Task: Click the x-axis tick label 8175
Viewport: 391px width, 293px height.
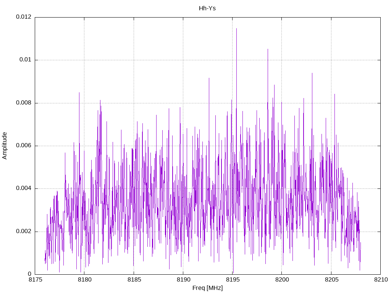Action: (x=35, y=280)
